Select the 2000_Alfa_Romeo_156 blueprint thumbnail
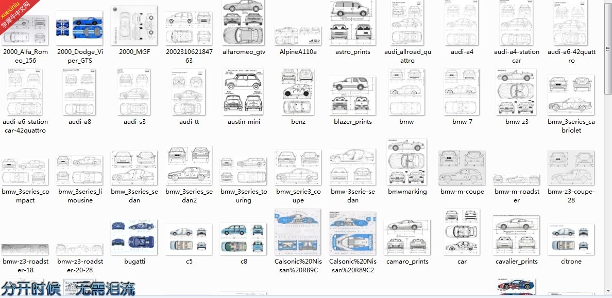Image resolution: width=612 pixels, height=298 pixels. pyautogui.click(x=25, y=30)
